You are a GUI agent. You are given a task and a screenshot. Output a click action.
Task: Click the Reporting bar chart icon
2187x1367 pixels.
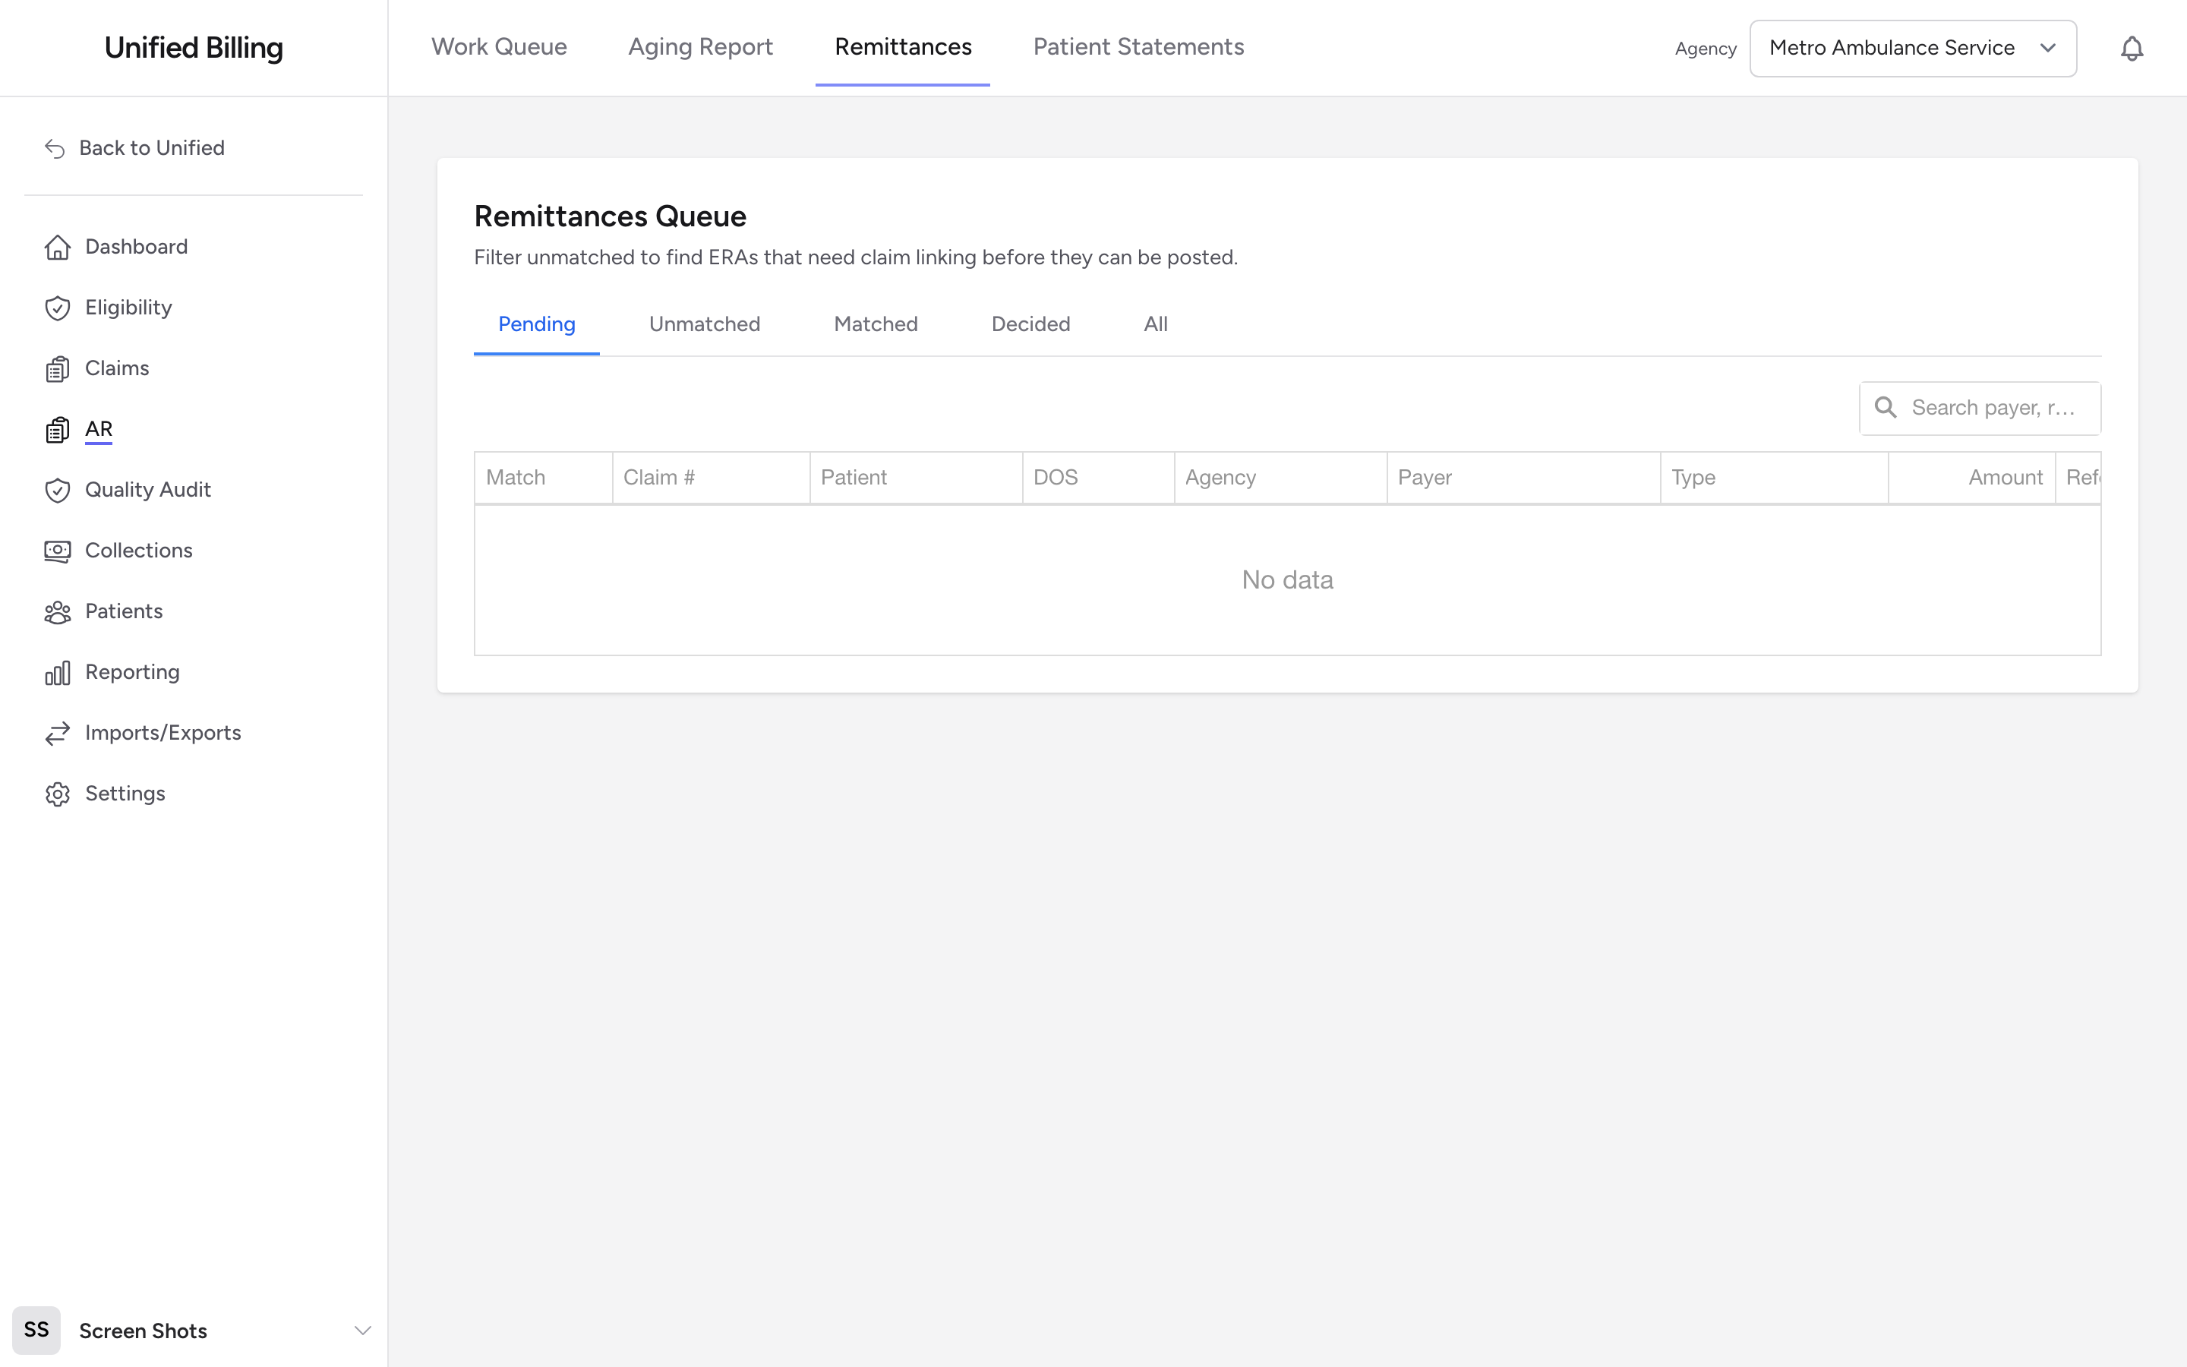(57, 673)
